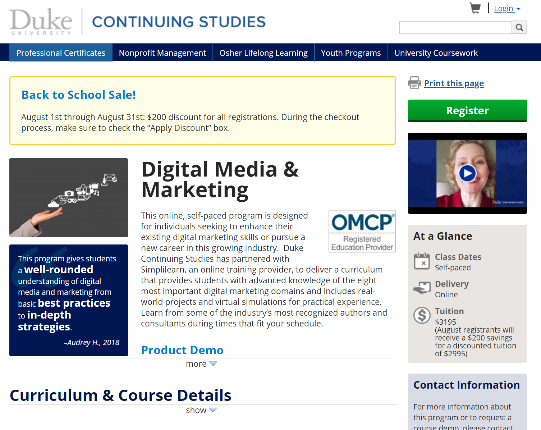Viewport: 541px width, 430px height.
Task: Expand the 'more' section under Product Demo
Action: click(201, 364)
